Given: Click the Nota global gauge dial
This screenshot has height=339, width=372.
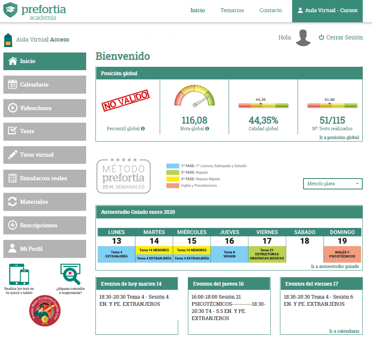Looking at the screenshot, I should coord(195,95).
